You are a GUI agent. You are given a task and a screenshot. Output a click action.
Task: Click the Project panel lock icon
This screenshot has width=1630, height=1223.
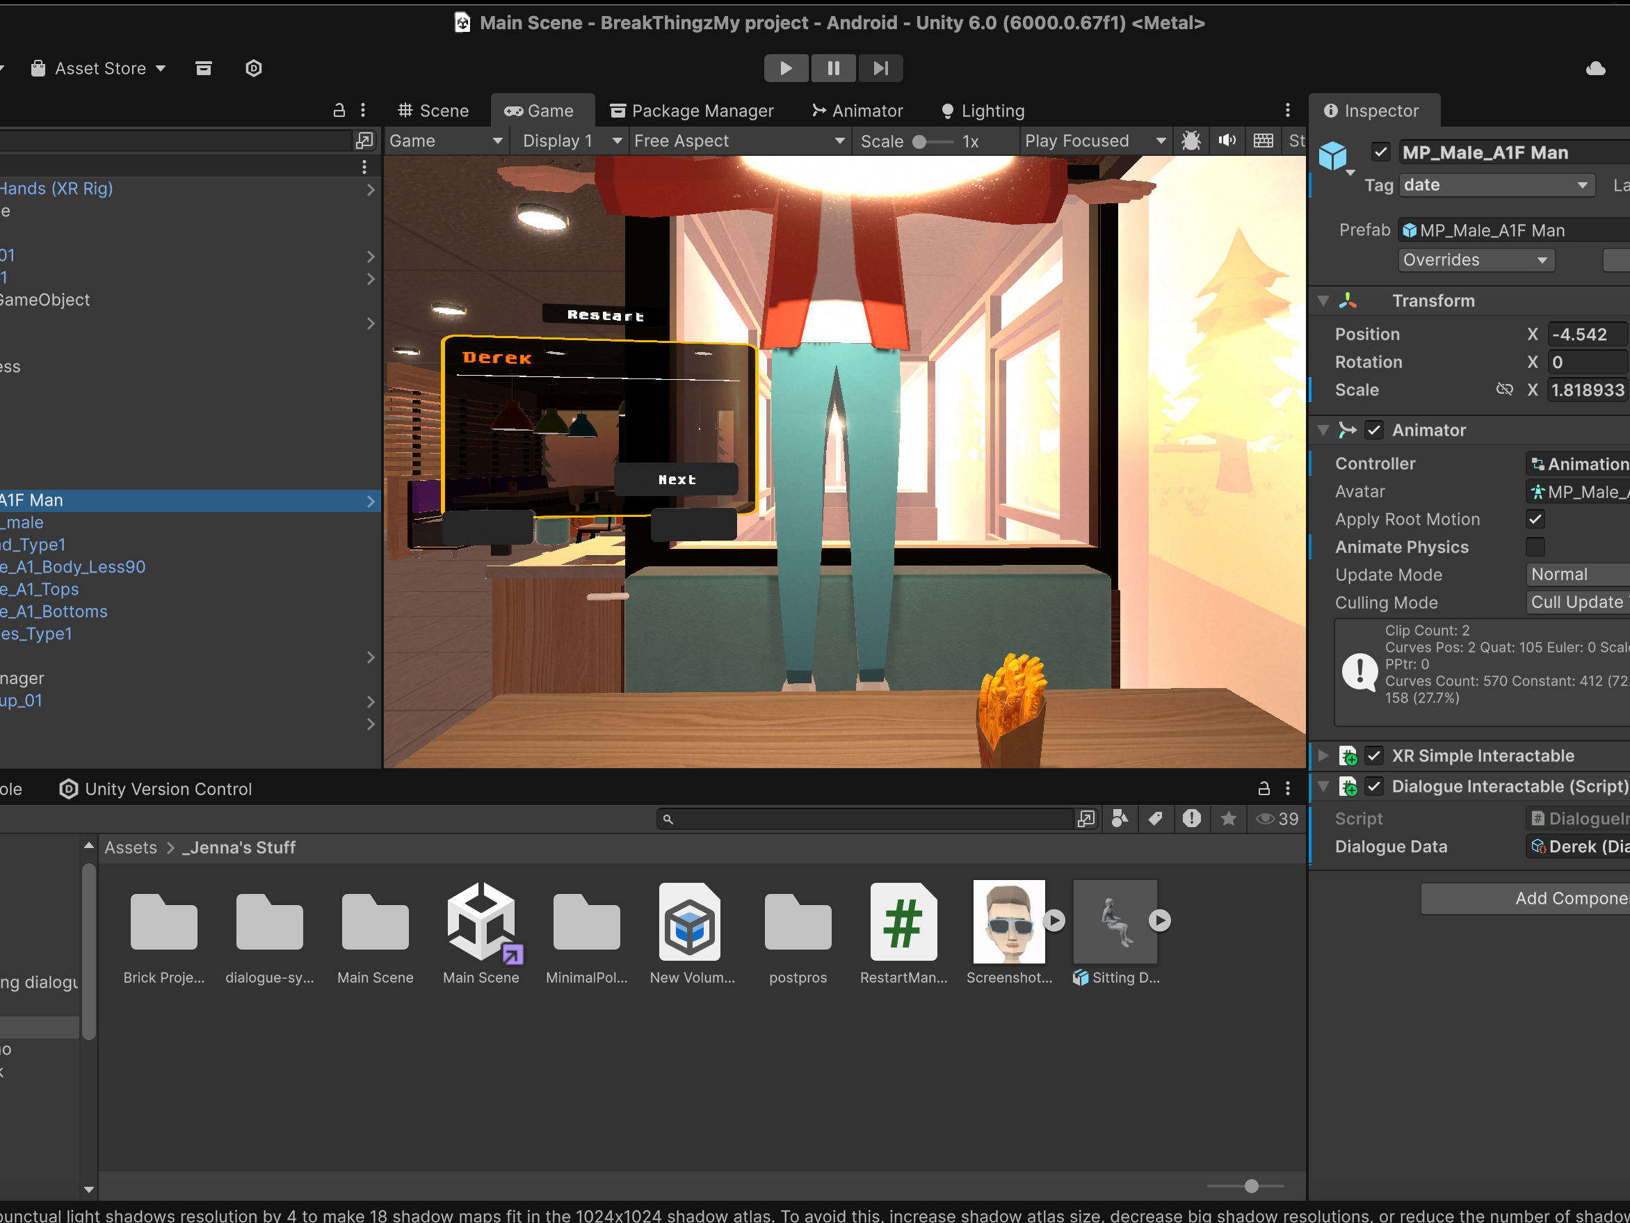1264,789
